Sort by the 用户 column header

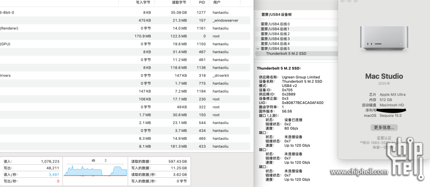coord(216,3)
